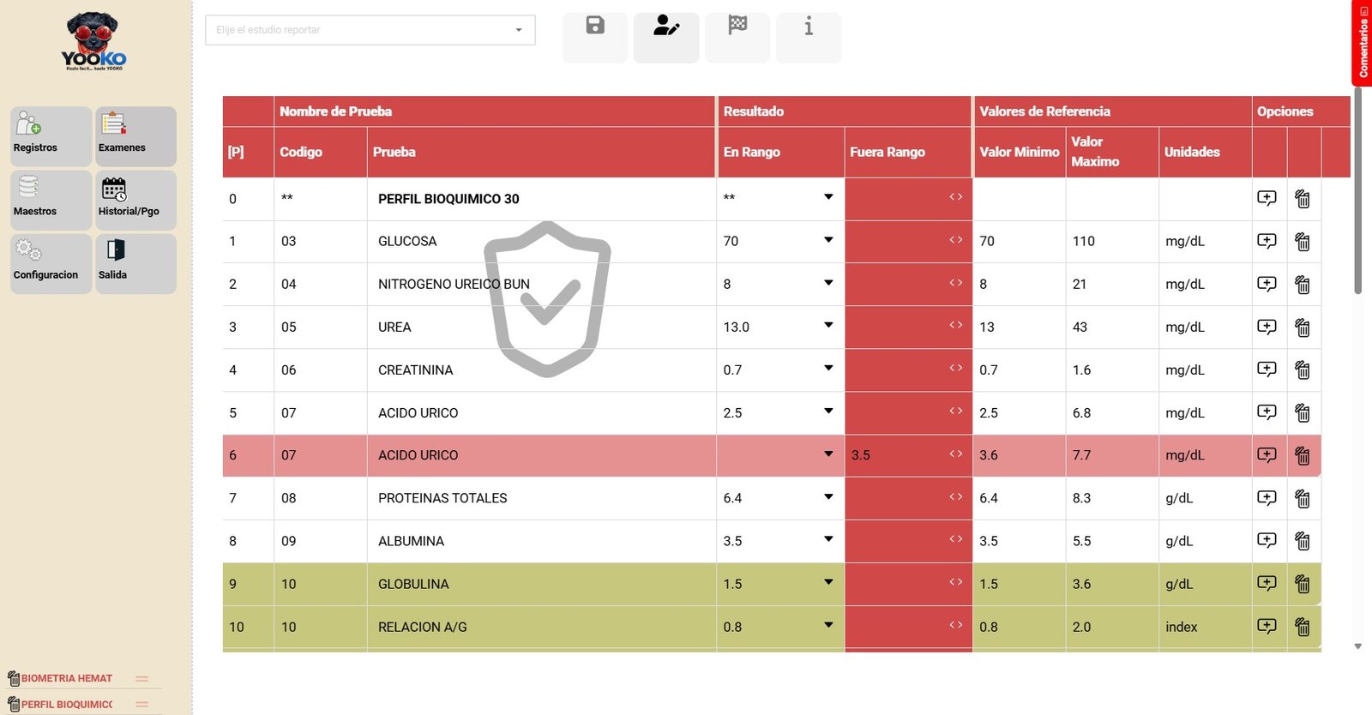Open the Configuracion sidebar tile
Screen dimensions: 1372x715
click(51, 264)
